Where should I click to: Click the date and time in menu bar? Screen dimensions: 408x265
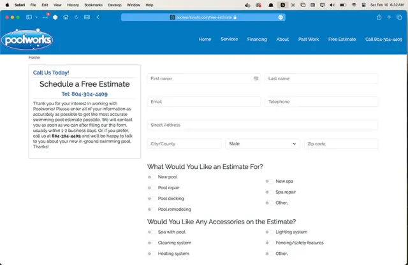tap(387, 5)
